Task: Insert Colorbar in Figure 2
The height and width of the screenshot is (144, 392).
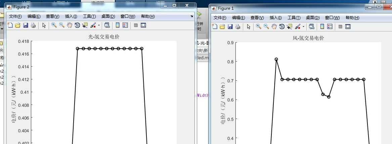Action: [x=118, y=25]
